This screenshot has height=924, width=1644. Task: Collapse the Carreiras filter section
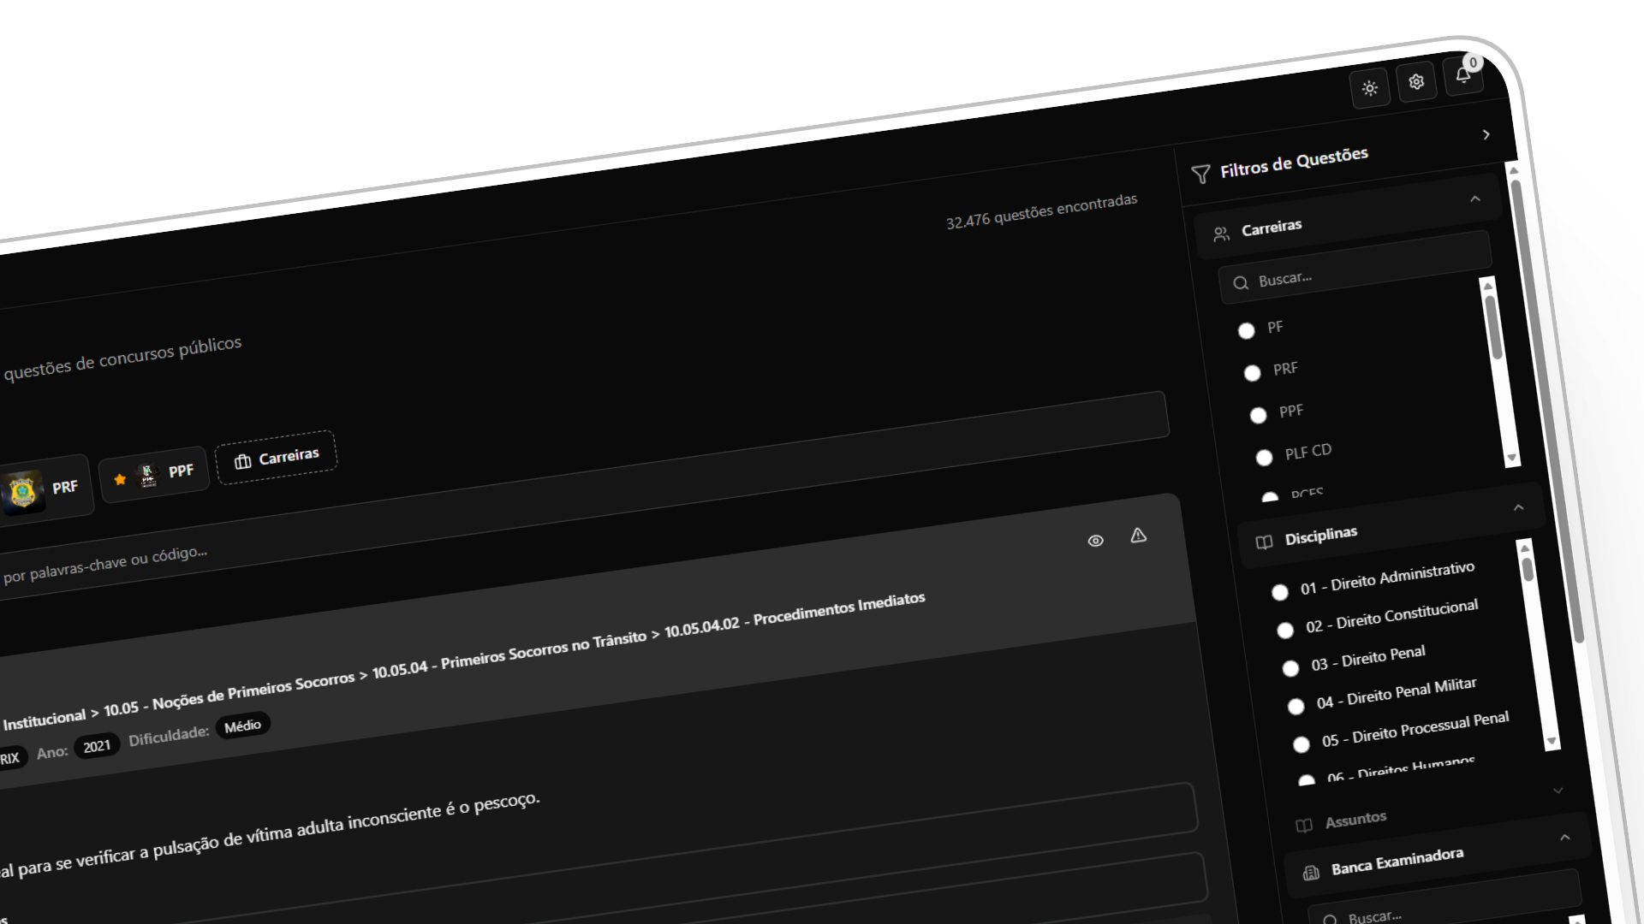coord(1474,199)
